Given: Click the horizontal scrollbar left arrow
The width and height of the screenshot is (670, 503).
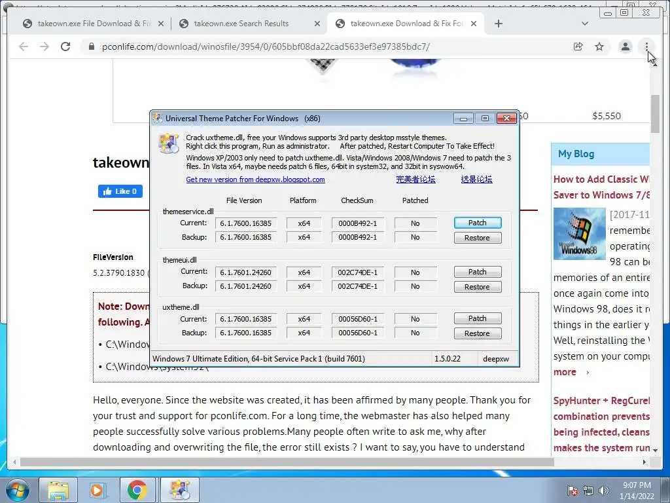Looking at the screenshot, I should coord(15,462).
